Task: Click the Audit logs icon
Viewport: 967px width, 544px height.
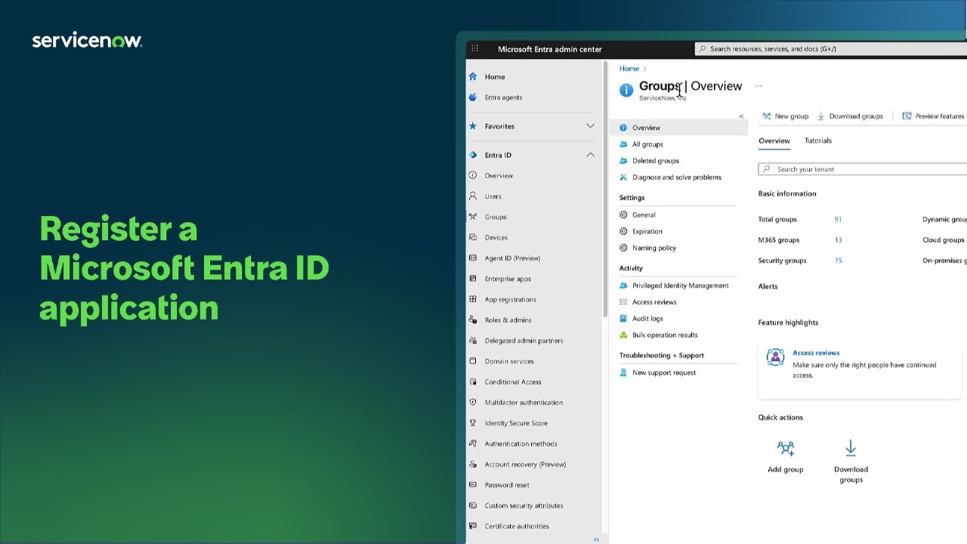Action: (623, 319)
